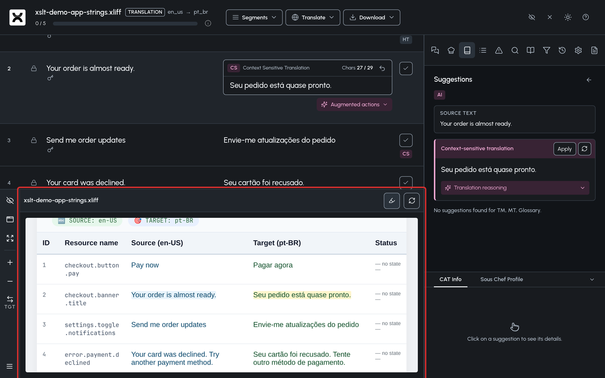Confirm segment 2 with the checkmark
Viewport: 605px width, 378px height.
click(x=406, y=68)
